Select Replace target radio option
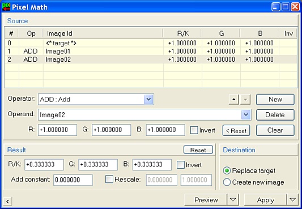Screen dimensions: 302x209 point(227,170)
